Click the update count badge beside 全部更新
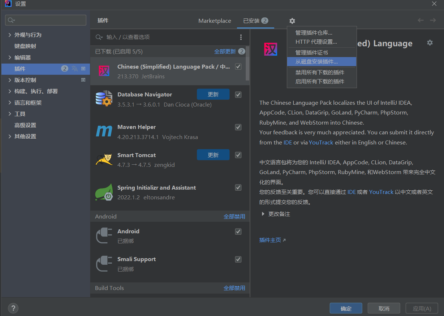This screenshot has width=444, height=316. point(242,51)
